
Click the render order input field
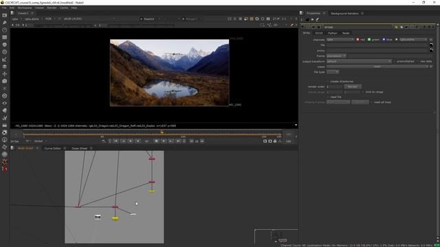334,86
